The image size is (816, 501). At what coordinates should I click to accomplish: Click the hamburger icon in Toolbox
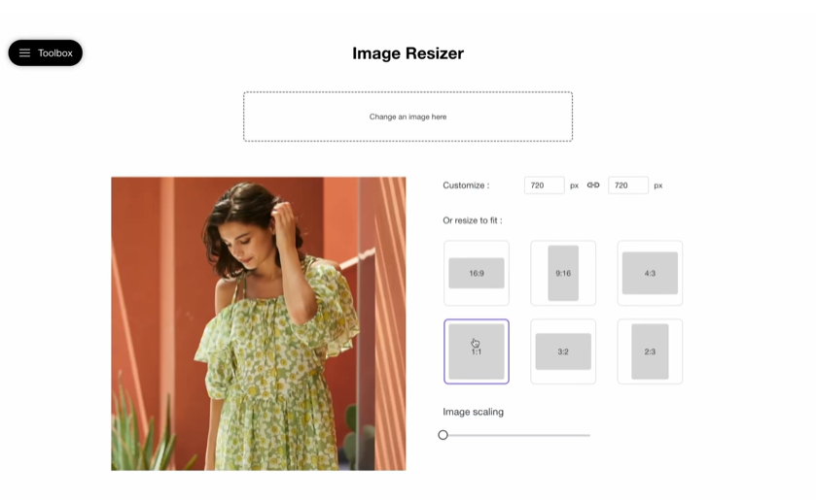coord(24,53)
